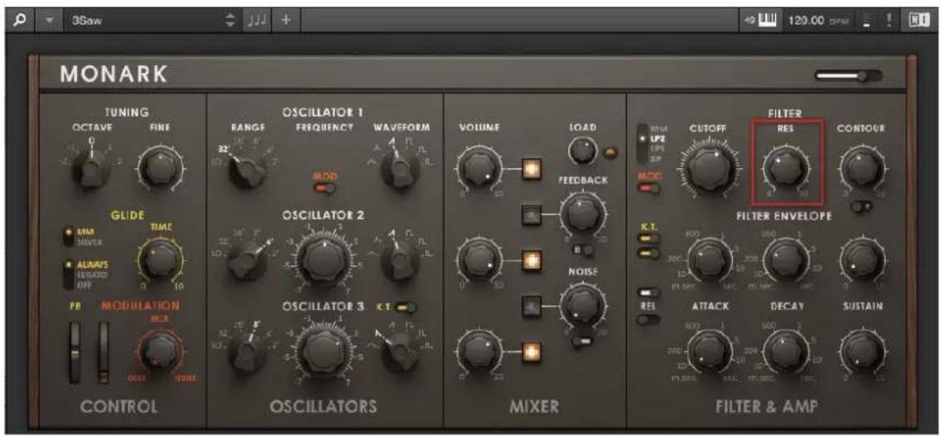Open the preset dropdown arrow beside 3Saw
Image resolution: width=941 pixels, height=436 pixels.
pyautogui.click(x=50, y=20)
